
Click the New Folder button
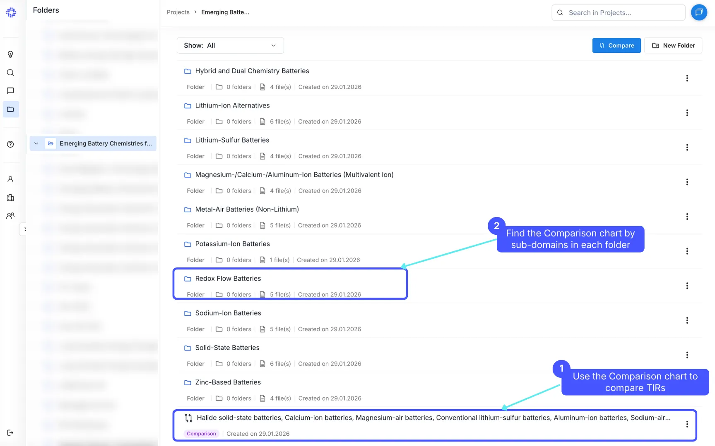tap(673, 45)
